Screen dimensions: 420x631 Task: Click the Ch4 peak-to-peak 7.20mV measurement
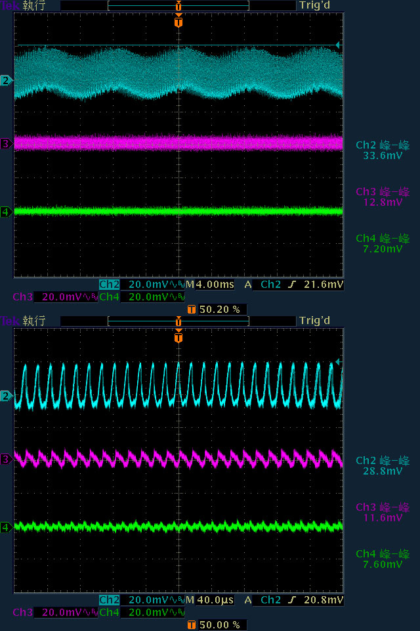click(x=383, y=243)
